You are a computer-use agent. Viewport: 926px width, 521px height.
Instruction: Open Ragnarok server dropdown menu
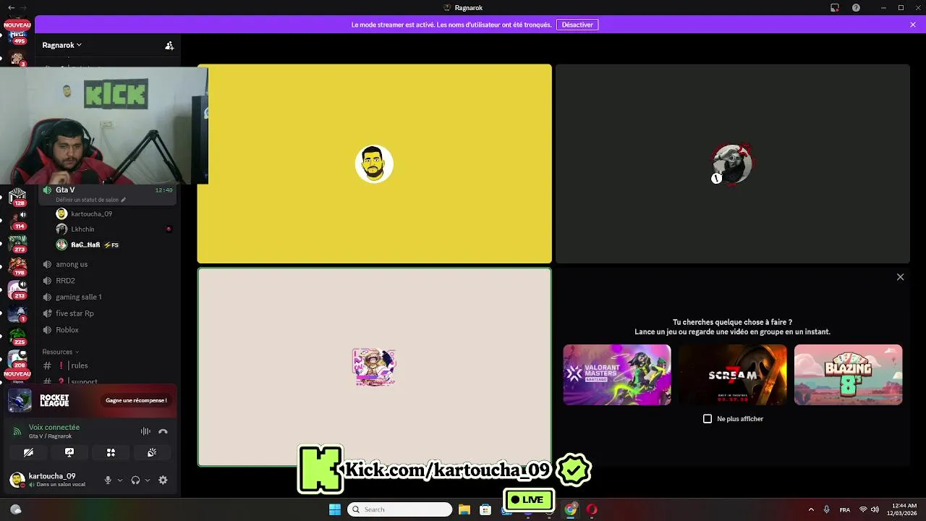(x=61, y=45)
